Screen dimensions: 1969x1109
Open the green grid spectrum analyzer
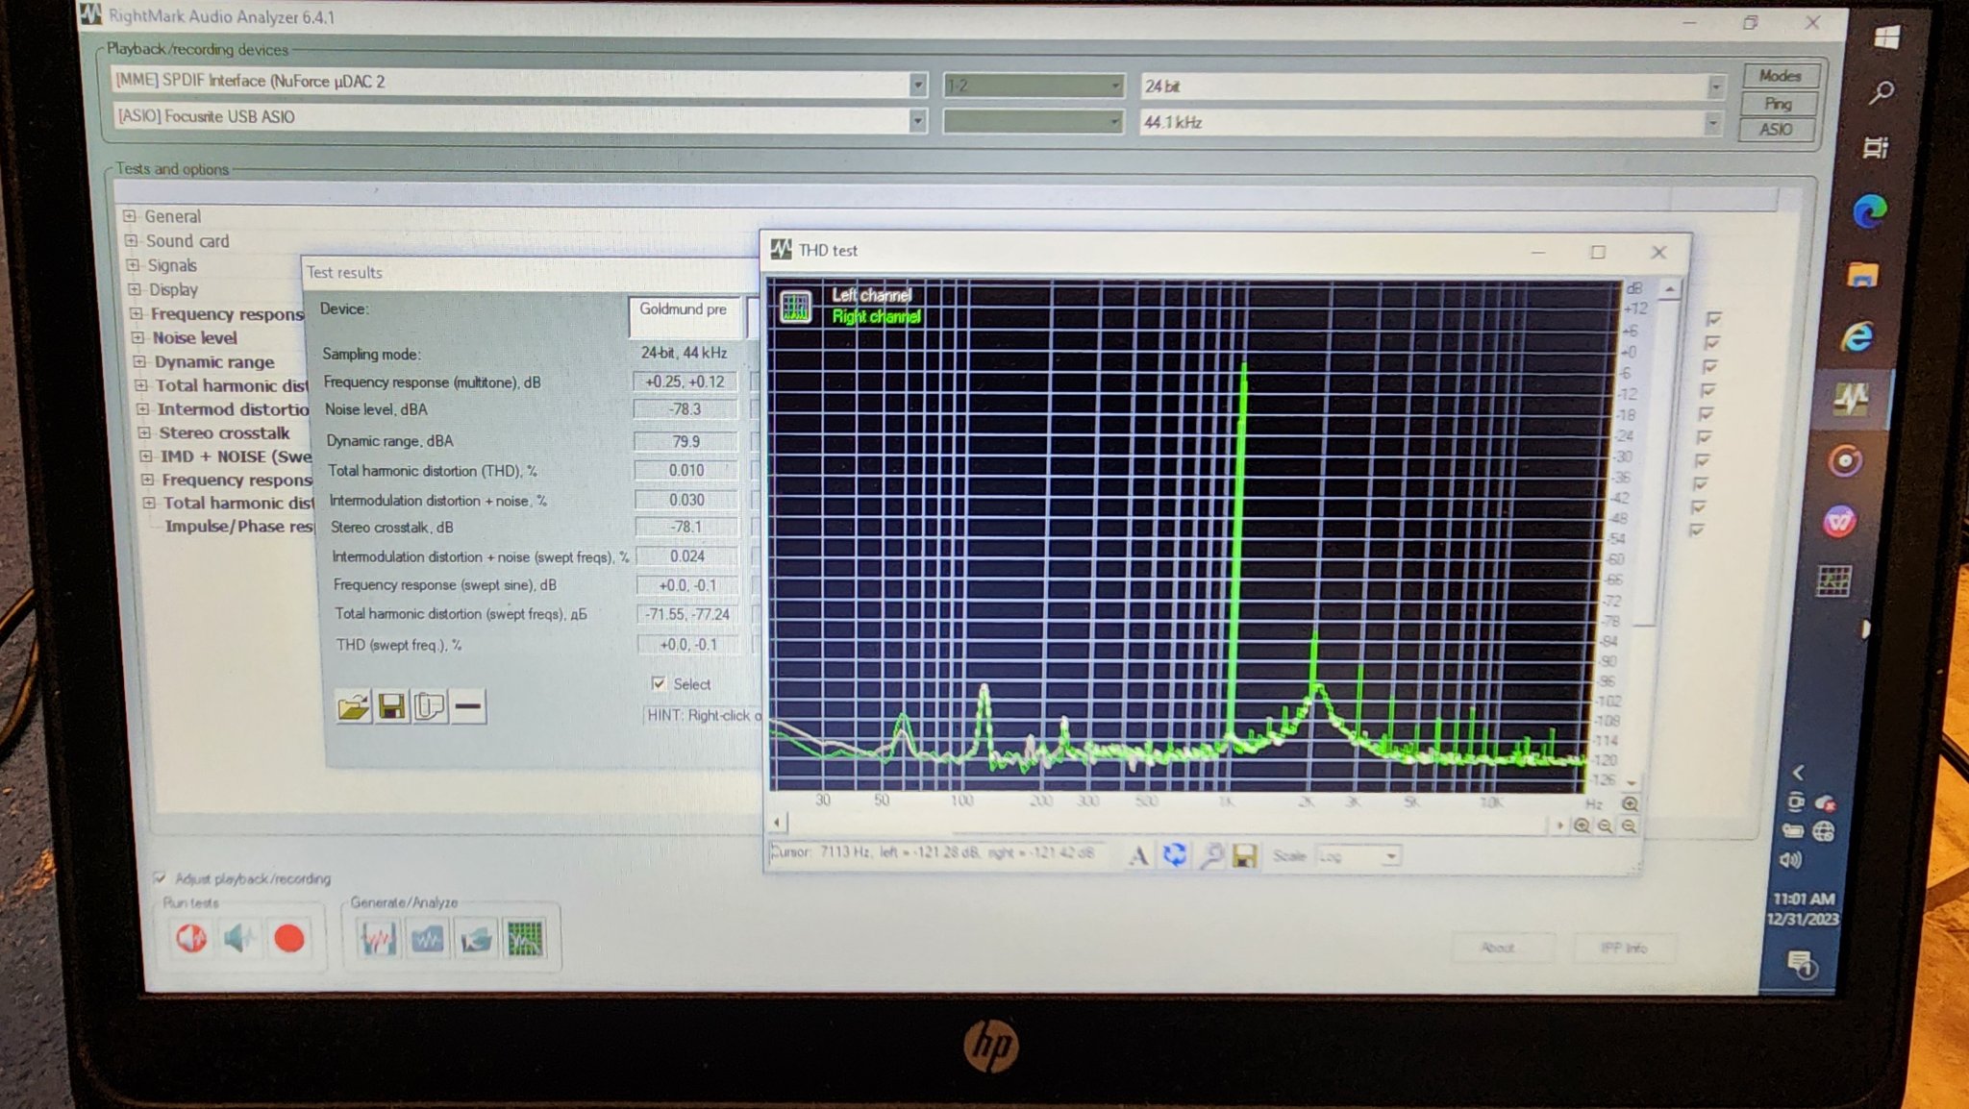525,939
